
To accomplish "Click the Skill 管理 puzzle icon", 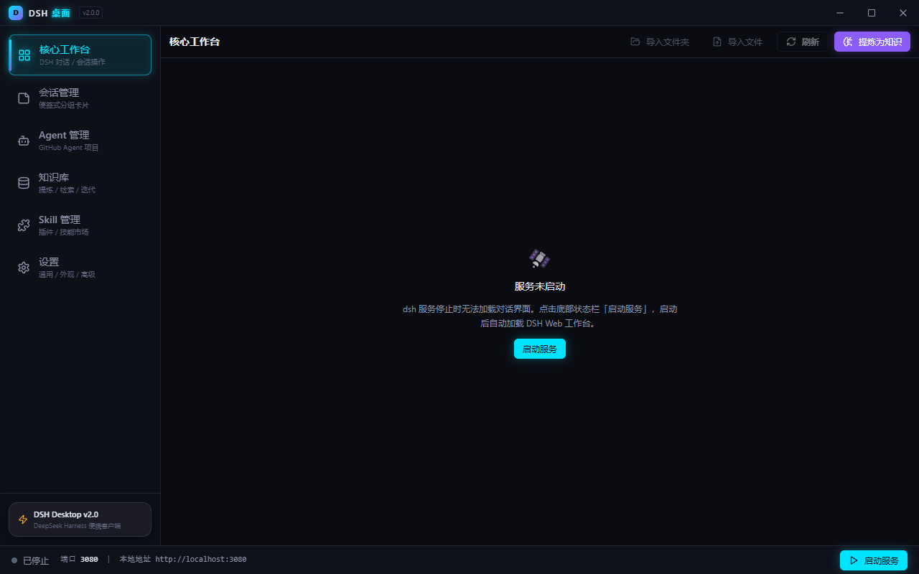I will click(24, 225).
